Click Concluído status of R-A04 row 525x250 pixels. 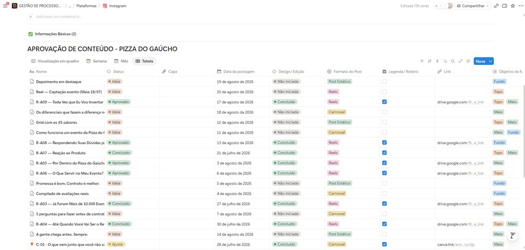tap(119, 224)
